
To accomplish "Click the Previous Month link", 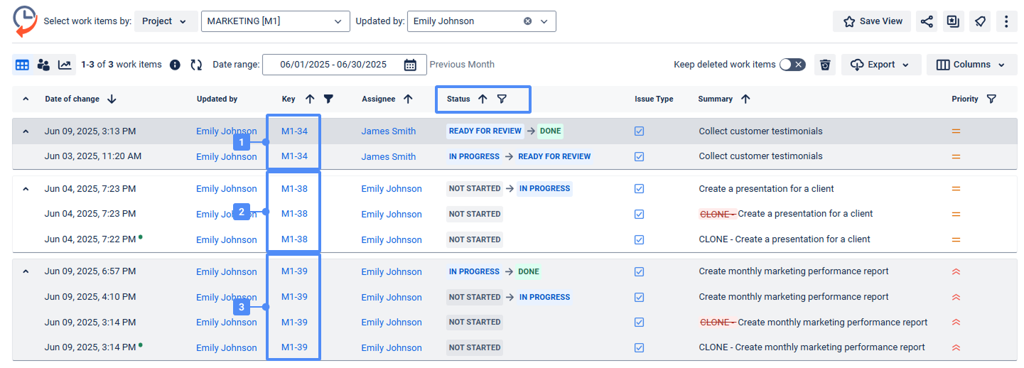I will point(462,65).
